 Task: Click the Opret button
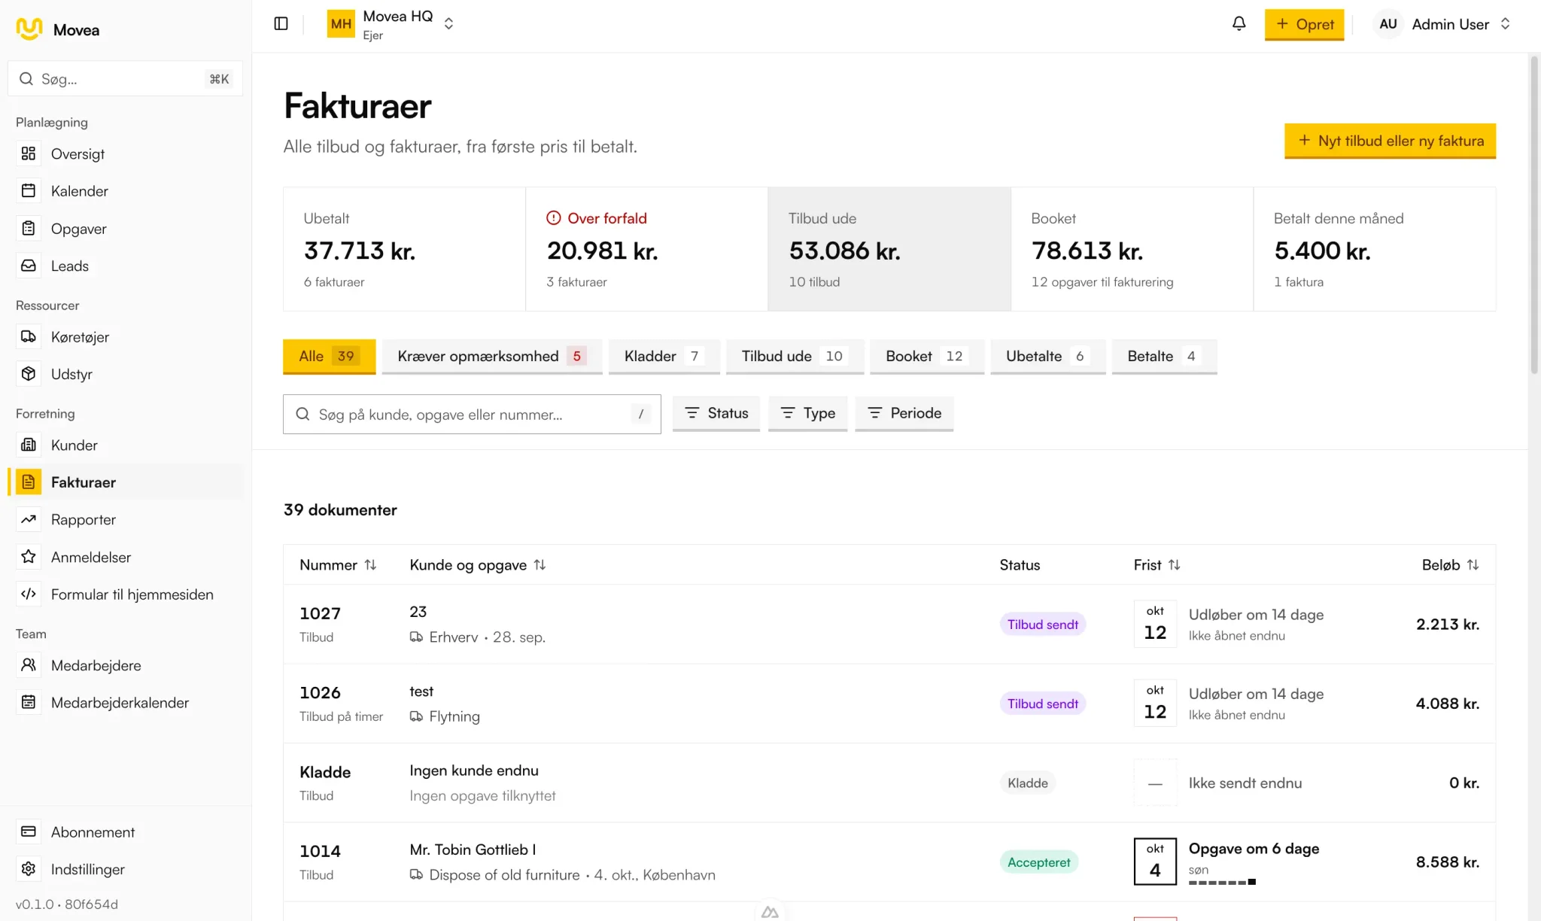(1304, 24)
